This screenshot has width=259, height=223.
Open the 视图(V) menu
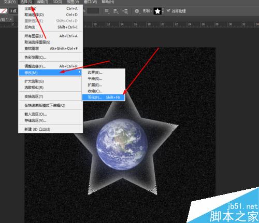point(73,2)
